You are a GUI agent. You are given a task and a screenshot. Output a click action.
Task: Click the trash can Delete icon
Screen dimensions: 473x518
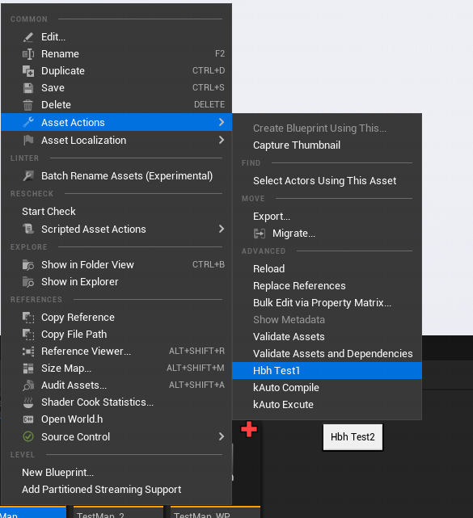coord(28,105)
